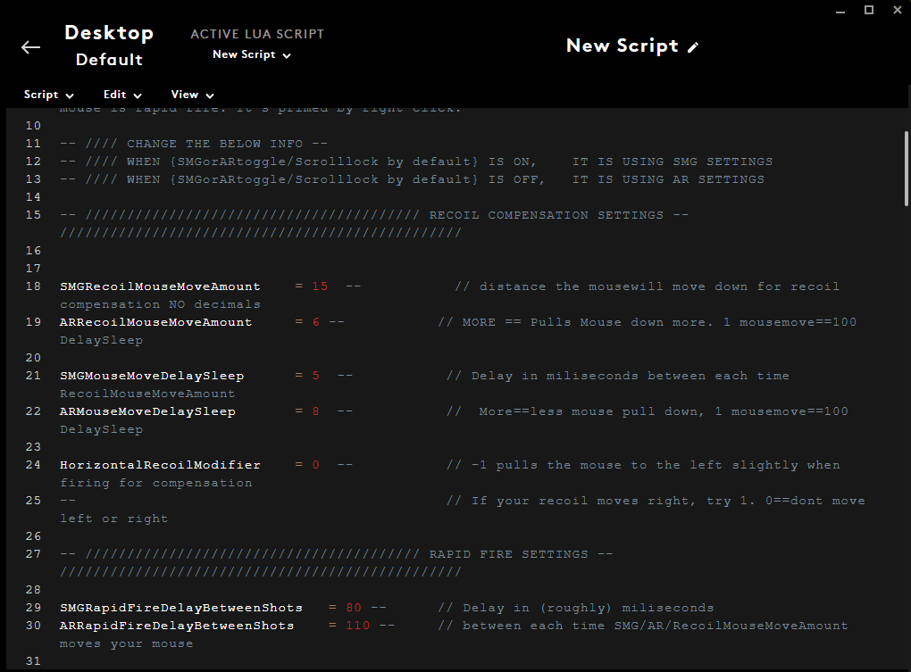Screen dimensions: 911x672
Task: Open the Edit menu
Action: coord(115,95)
